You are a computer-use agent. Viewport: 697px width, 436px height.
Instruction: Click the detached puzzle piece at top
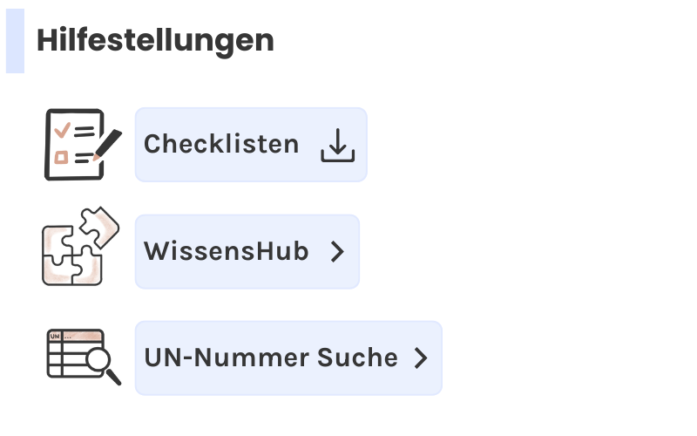(x=98, y=225)
